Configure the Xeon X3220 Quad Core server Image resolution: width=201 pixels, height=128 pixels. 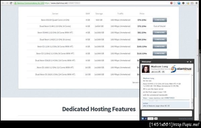[160, 20]
